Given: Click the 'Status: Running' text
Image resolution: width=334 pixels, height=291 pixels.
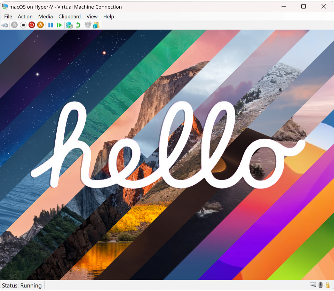Looking at the screenshot, I should (22, 285).
